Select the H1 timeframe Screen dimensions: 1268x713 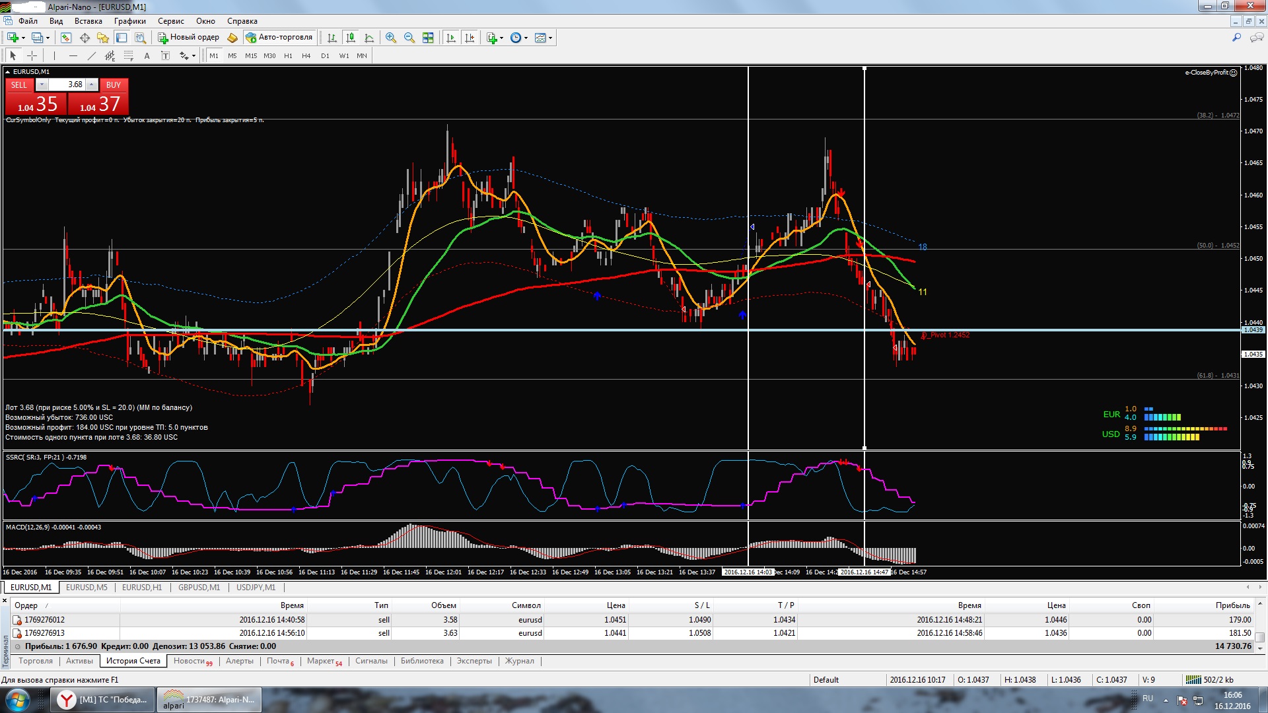coord(288,55)
